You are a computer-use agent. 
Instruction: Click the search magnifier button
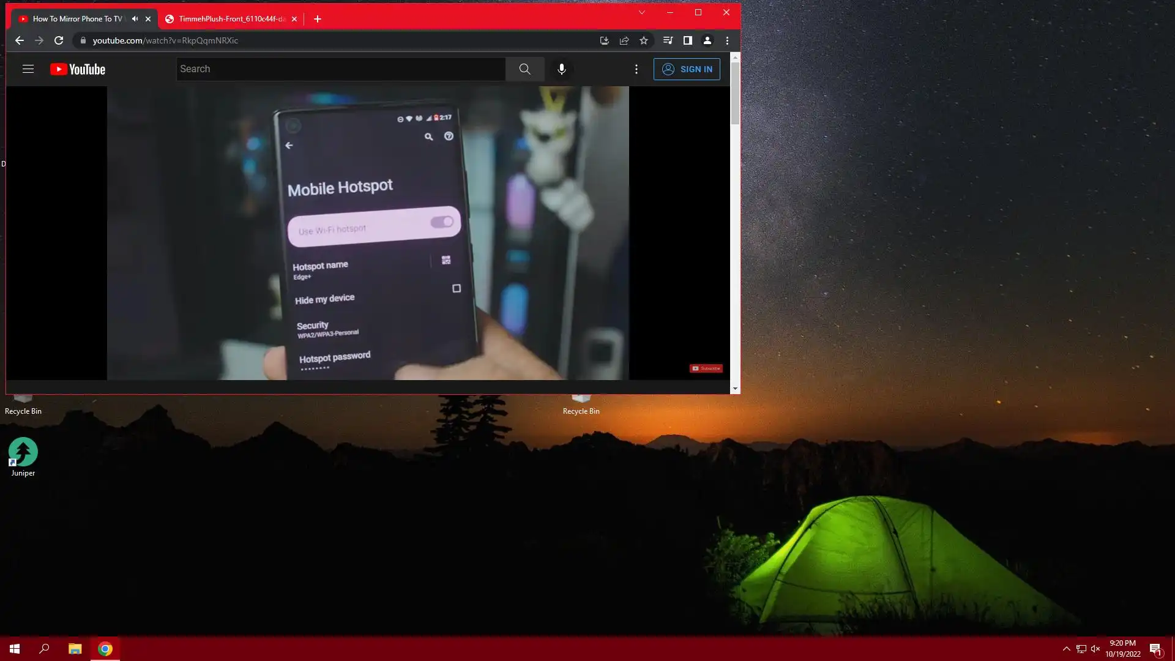(x=524, y=69)
